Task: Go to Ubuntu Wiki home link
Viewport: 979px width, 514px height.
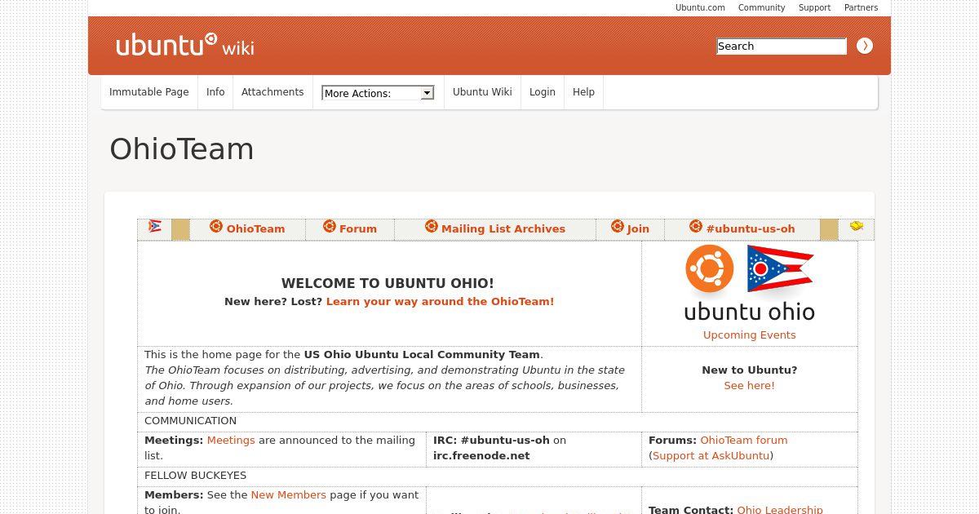Action: click(x=482, y=92)
